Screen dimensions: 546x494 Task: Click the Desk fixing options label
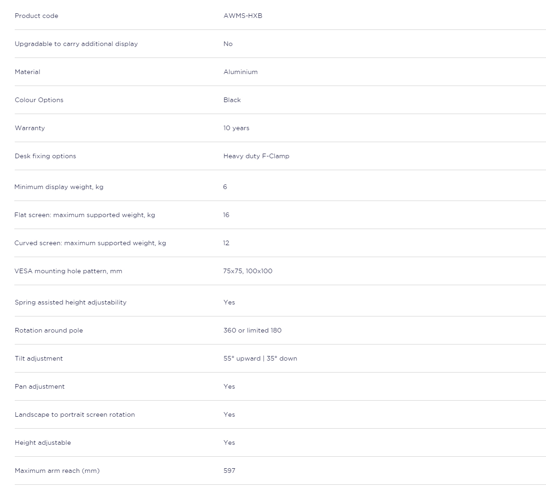point(45,156)
